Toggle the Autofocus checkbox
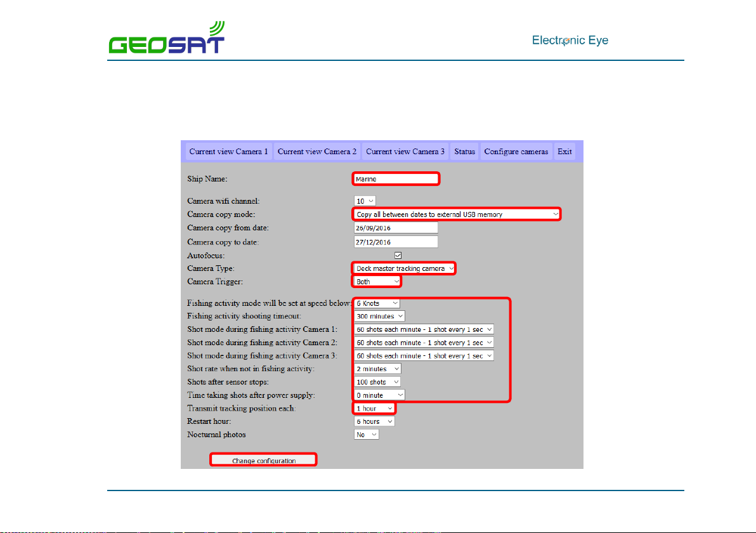Screen dimensions: 756x533 [398, 255]
